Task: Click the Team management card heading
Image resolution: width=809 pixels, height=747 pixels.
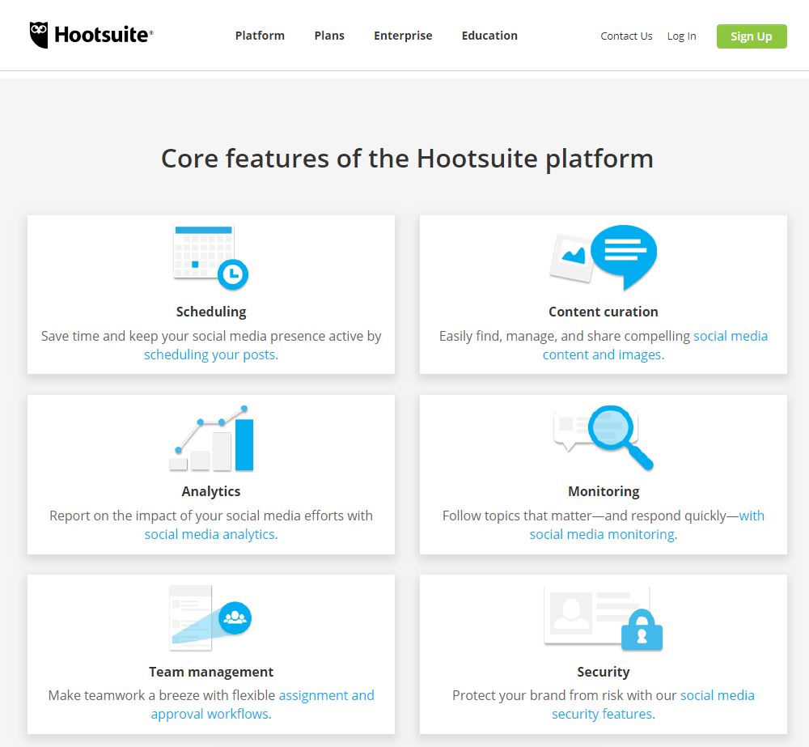Action: [211, 672]
